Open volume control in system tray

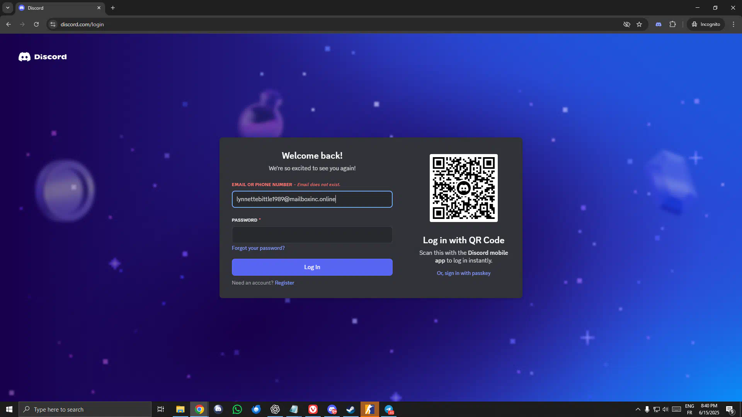coord(665,409)
